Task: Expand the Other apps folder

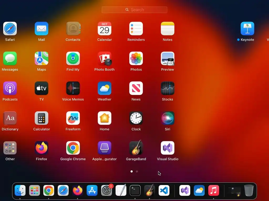Action: click(10, 148)
